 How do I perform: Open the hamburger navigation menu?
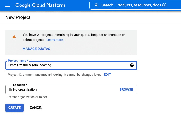point(7,5)
